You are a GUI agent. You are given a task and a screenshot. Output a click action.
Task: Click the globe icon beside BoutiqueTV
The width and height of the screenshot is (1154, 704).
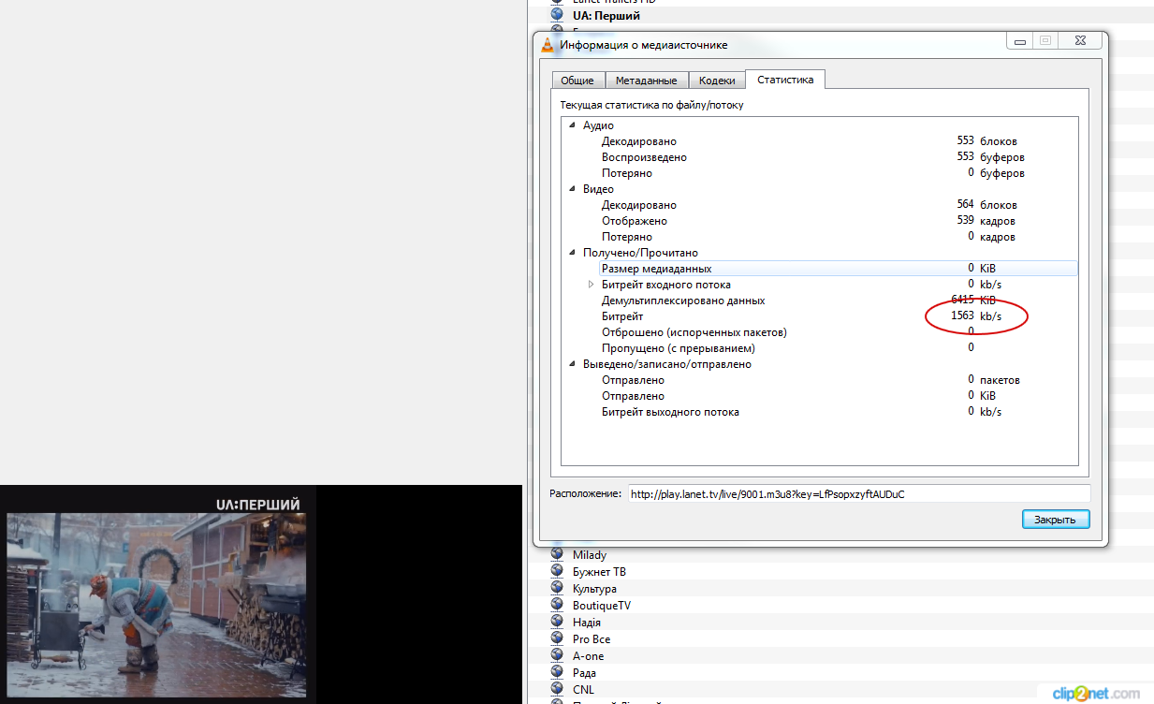pyautogui.click(x=557, y=606)
